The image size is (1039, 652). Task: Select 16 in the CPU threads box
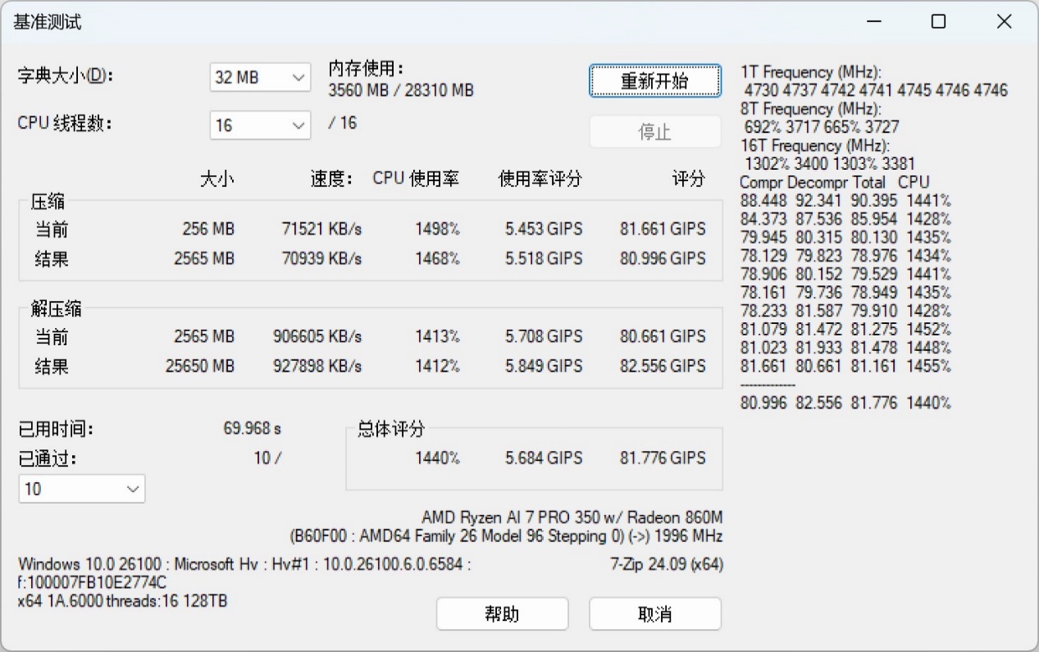click(x=246, y=125)
